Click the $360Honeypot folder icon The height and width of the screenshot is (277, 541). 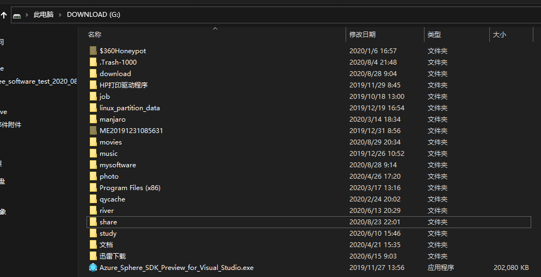tap(93, 51)
